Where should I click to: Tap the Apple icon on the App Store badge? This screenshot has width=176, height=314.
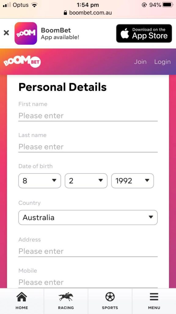click(125, 33)
